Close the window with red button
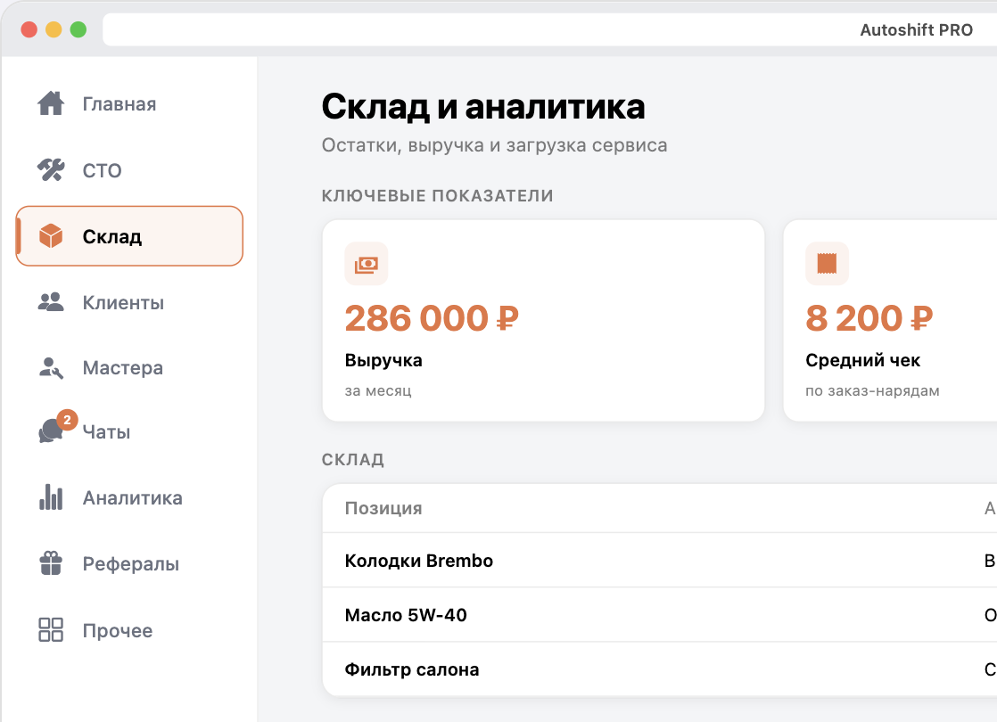This screenshot has height=722, width=997. pos(29,30)
